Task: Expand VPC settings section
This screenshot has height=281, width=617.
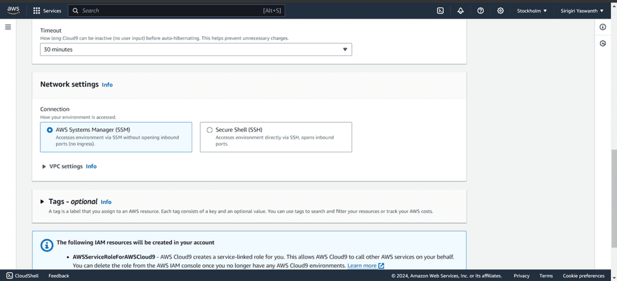Action: (44, 166)
